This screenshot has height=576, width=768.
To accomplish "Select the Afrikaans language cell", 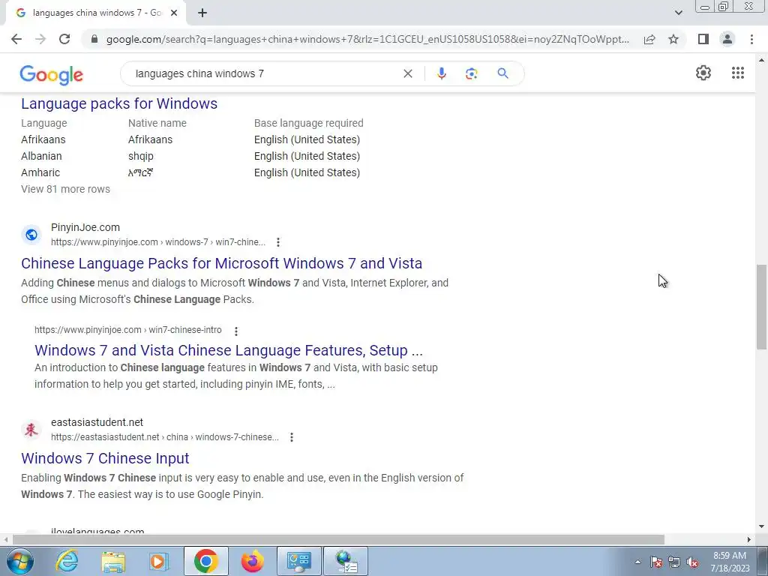I will 43,139.
